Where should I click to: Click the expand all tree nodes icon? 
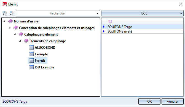12,13
